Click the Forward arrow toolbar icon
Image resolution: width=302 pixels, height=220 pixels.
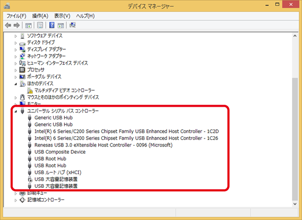[x=17, y=25]
